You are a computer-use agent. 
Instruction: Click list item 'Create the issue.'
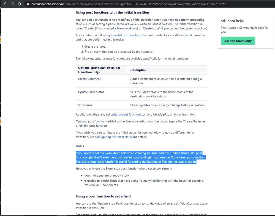pos(95,47)
